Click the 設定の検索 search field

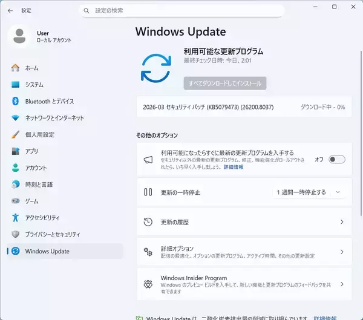coord(183,11)
